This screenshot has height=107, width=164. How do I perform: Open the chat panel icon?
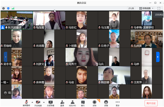click(x=83, y=103)
